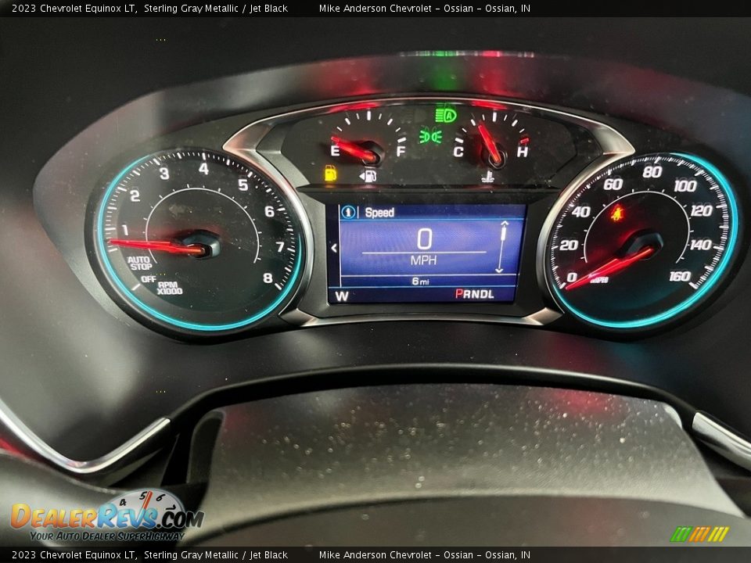Click the C mark on temperature gauge
The image size is (751, 563).
tap(458, 152)
